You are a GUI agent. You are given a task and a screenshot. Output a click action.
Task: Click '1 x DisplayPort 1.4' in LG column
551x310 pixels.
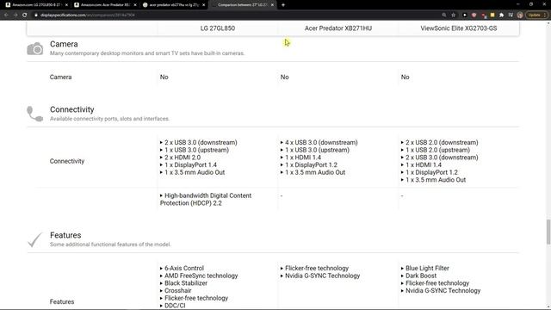[190, 164]
